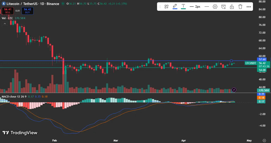
Task: Click the Litecoin logo icon
Action: point(4,3)
